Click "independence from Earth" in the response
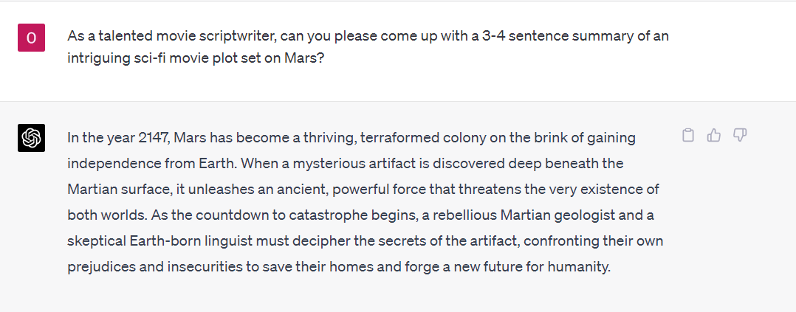This screenshot has width=796, height=312. pos(151,164)
